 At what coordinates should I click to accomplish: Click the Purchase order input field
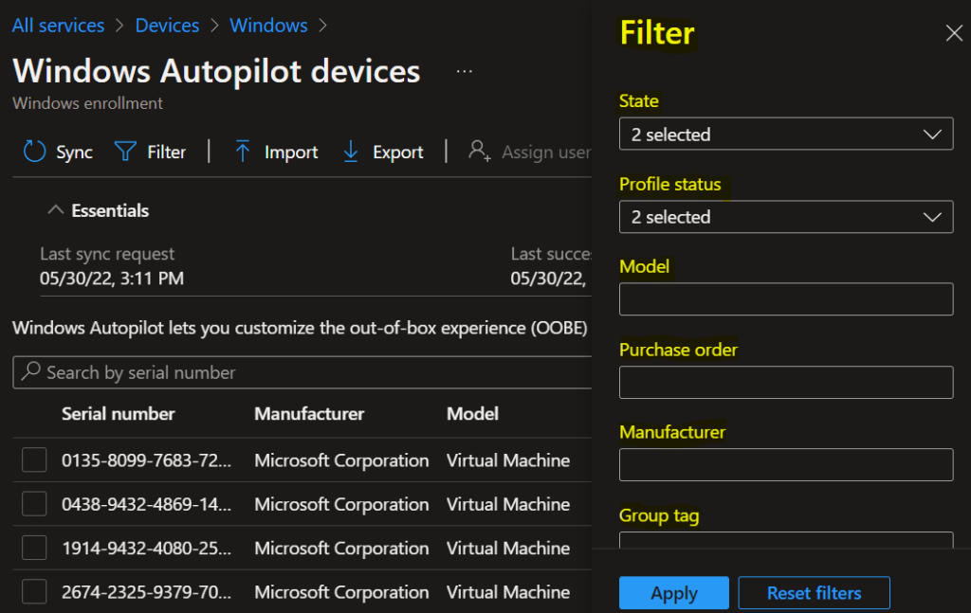786,382
